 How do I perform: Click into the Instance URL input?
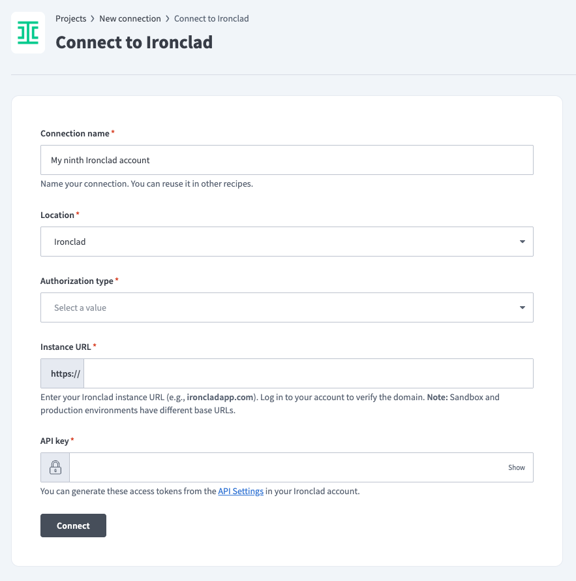(308, 373)
